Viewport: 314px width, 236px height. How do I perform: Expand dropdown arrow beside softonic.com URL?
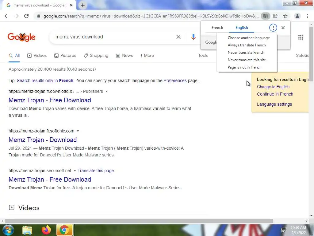point(78,131)
